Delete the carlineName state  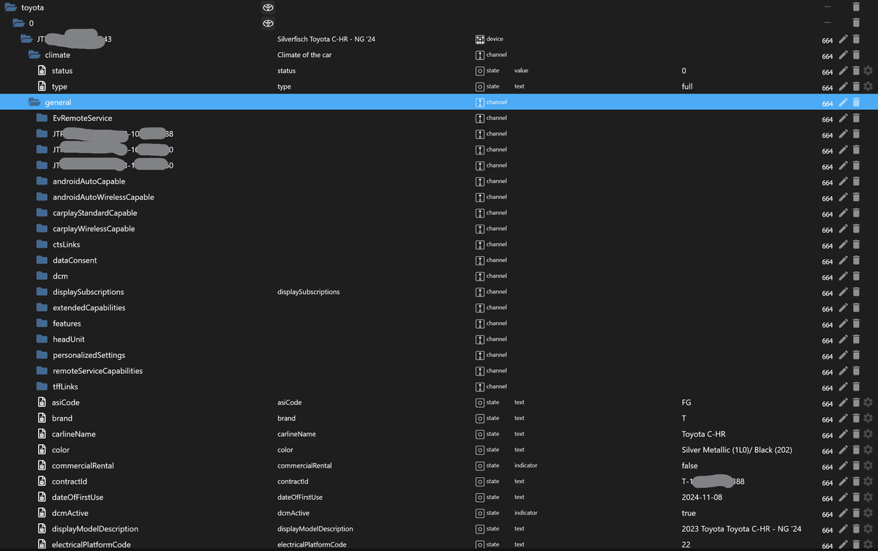tap(856, 434)
